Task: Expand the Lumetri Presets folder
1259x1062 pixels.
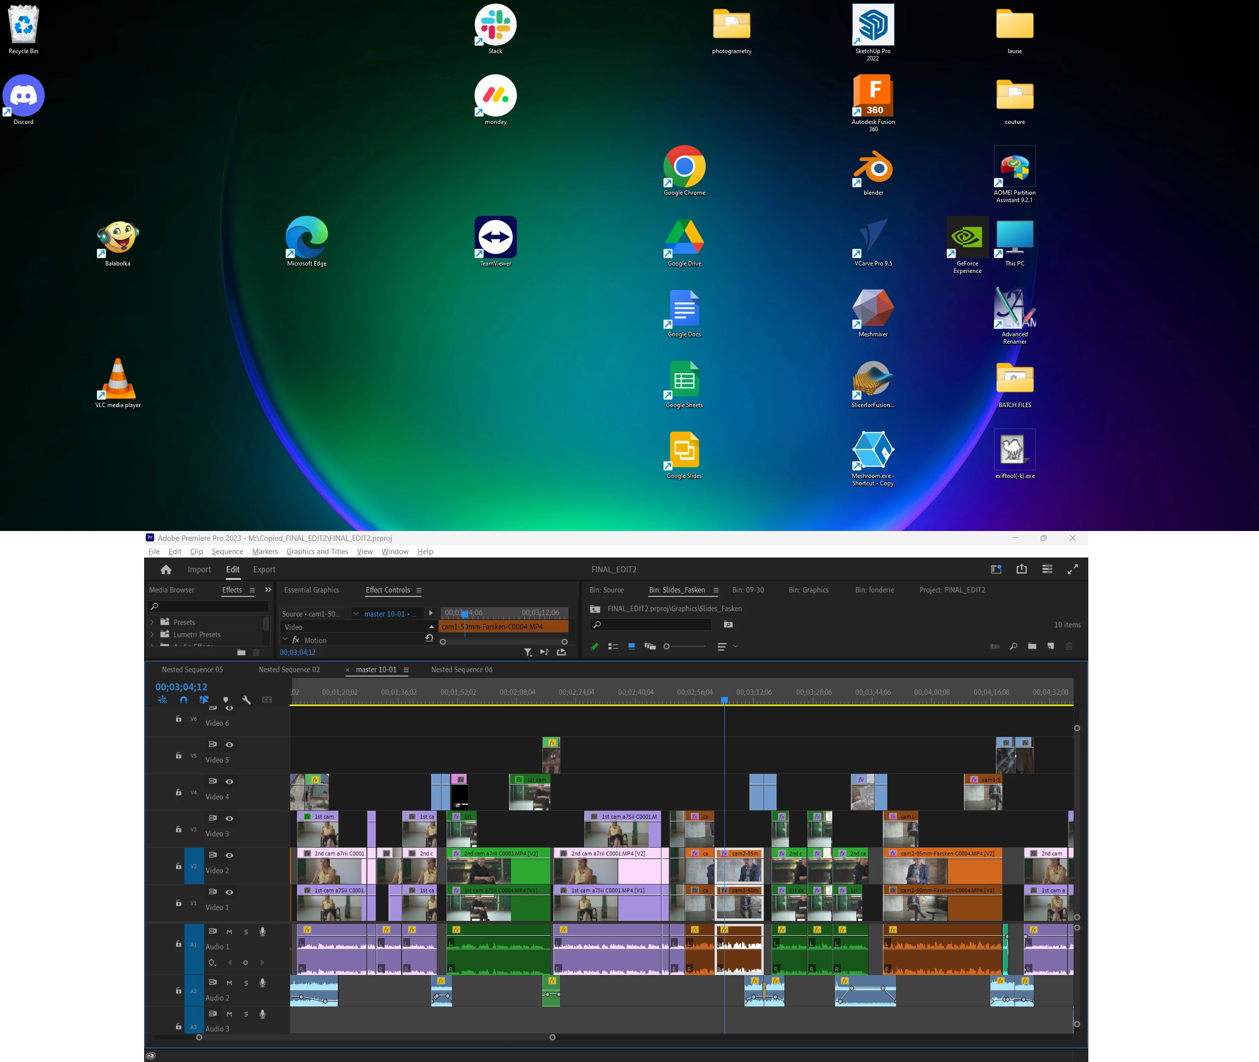Action: 152,635
